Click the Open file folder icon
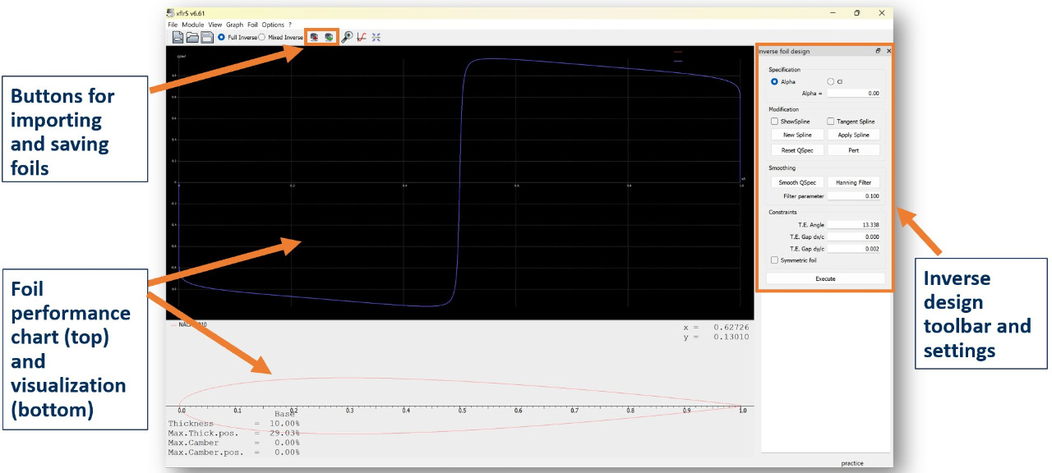Screen dimensions: 1052x473 (192, 37)
